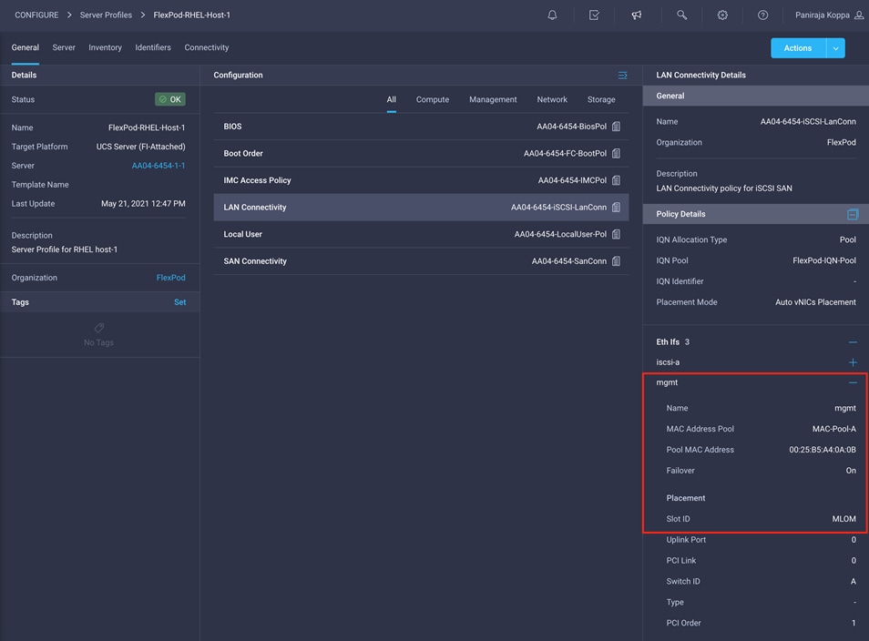The height and width of the screenshot is (641, 869).
Task: Click the OK status badge
Action: 170,99
